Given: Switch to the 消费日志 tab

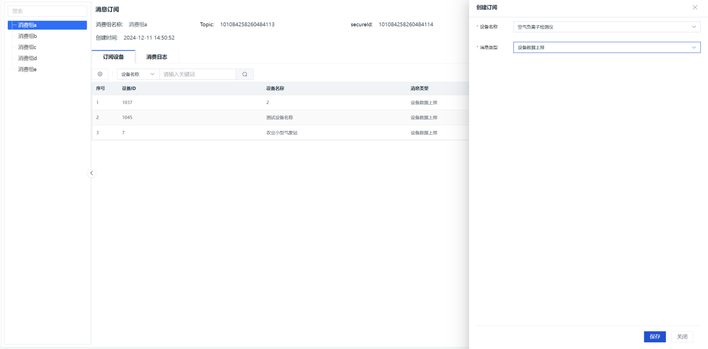Looking at the screenshot, I should 157,56.
